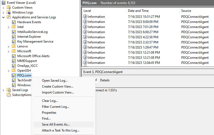214x135 pixels.
Task: Click info icon of 6:00:27 PM event
Action: pyautogui.click(x=85, y=32)
